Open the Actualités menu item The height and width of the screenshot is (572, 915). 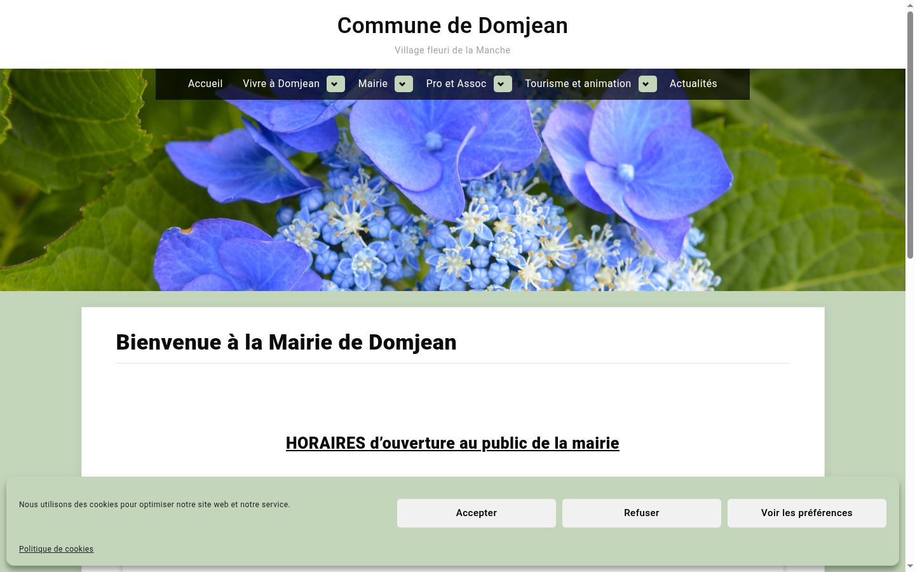(693, 84)
